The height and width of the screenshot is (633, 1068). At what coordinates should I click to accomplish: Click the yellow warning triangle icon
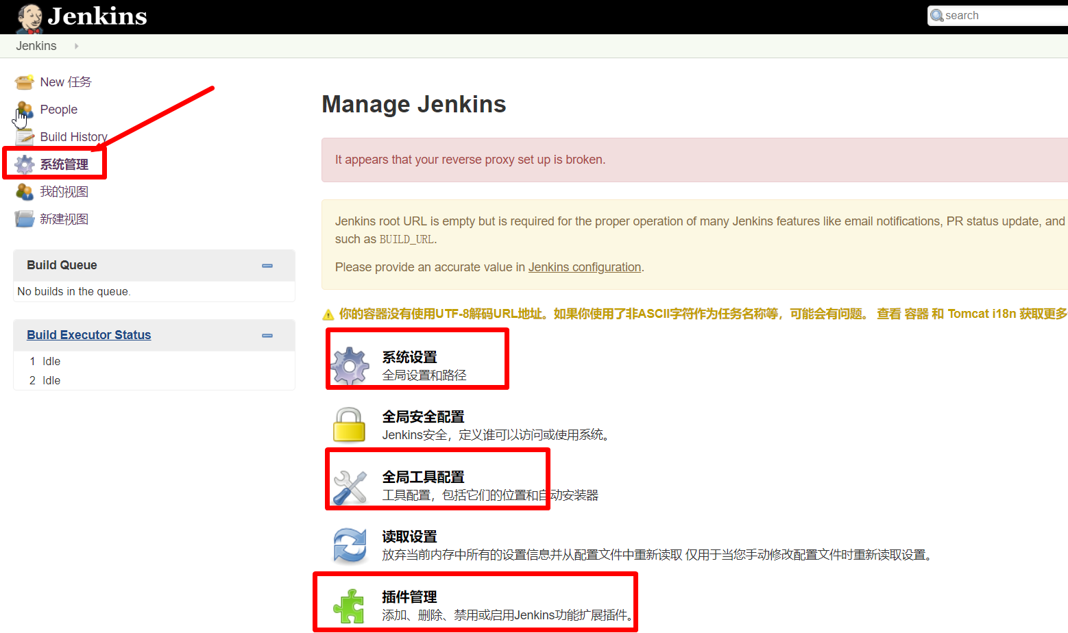[328, 314]
